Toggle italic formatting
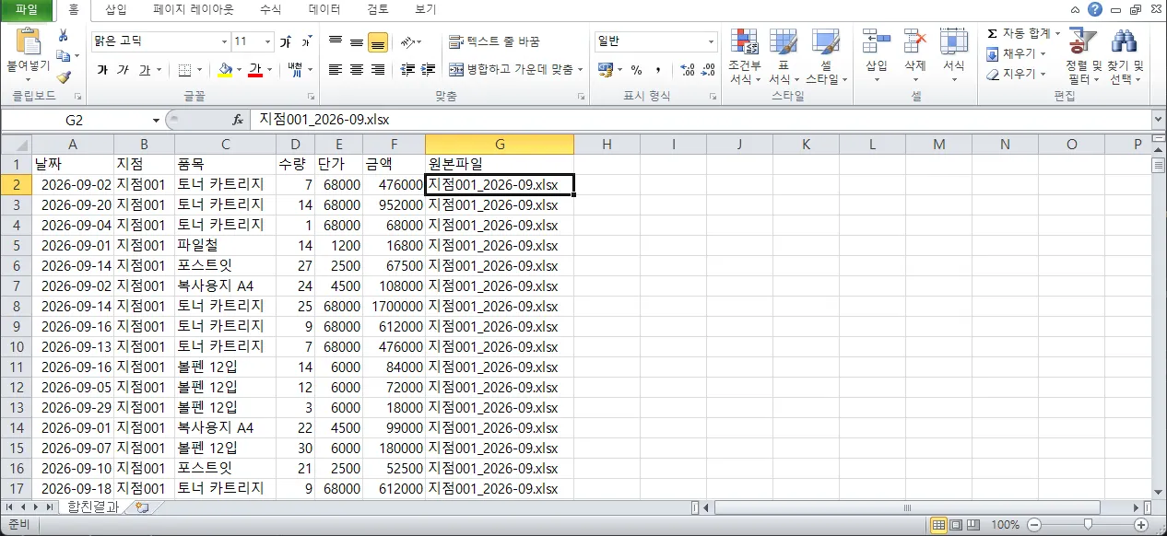1167x536 pixels. 124,70
